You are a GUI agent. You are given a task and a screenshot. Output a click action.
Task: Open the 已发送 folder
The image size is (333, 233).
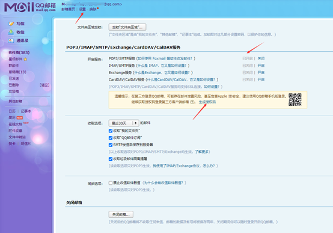click(x=14, y=78)
